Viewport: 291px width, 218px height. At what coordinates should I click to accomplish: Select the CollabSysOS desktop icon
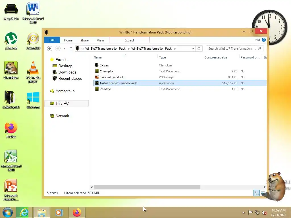click(11, 100)
